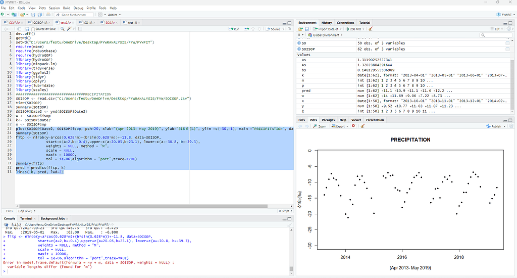Open the Plots menu in menu bar
The image size is (517, 278).
coord(42,8)
